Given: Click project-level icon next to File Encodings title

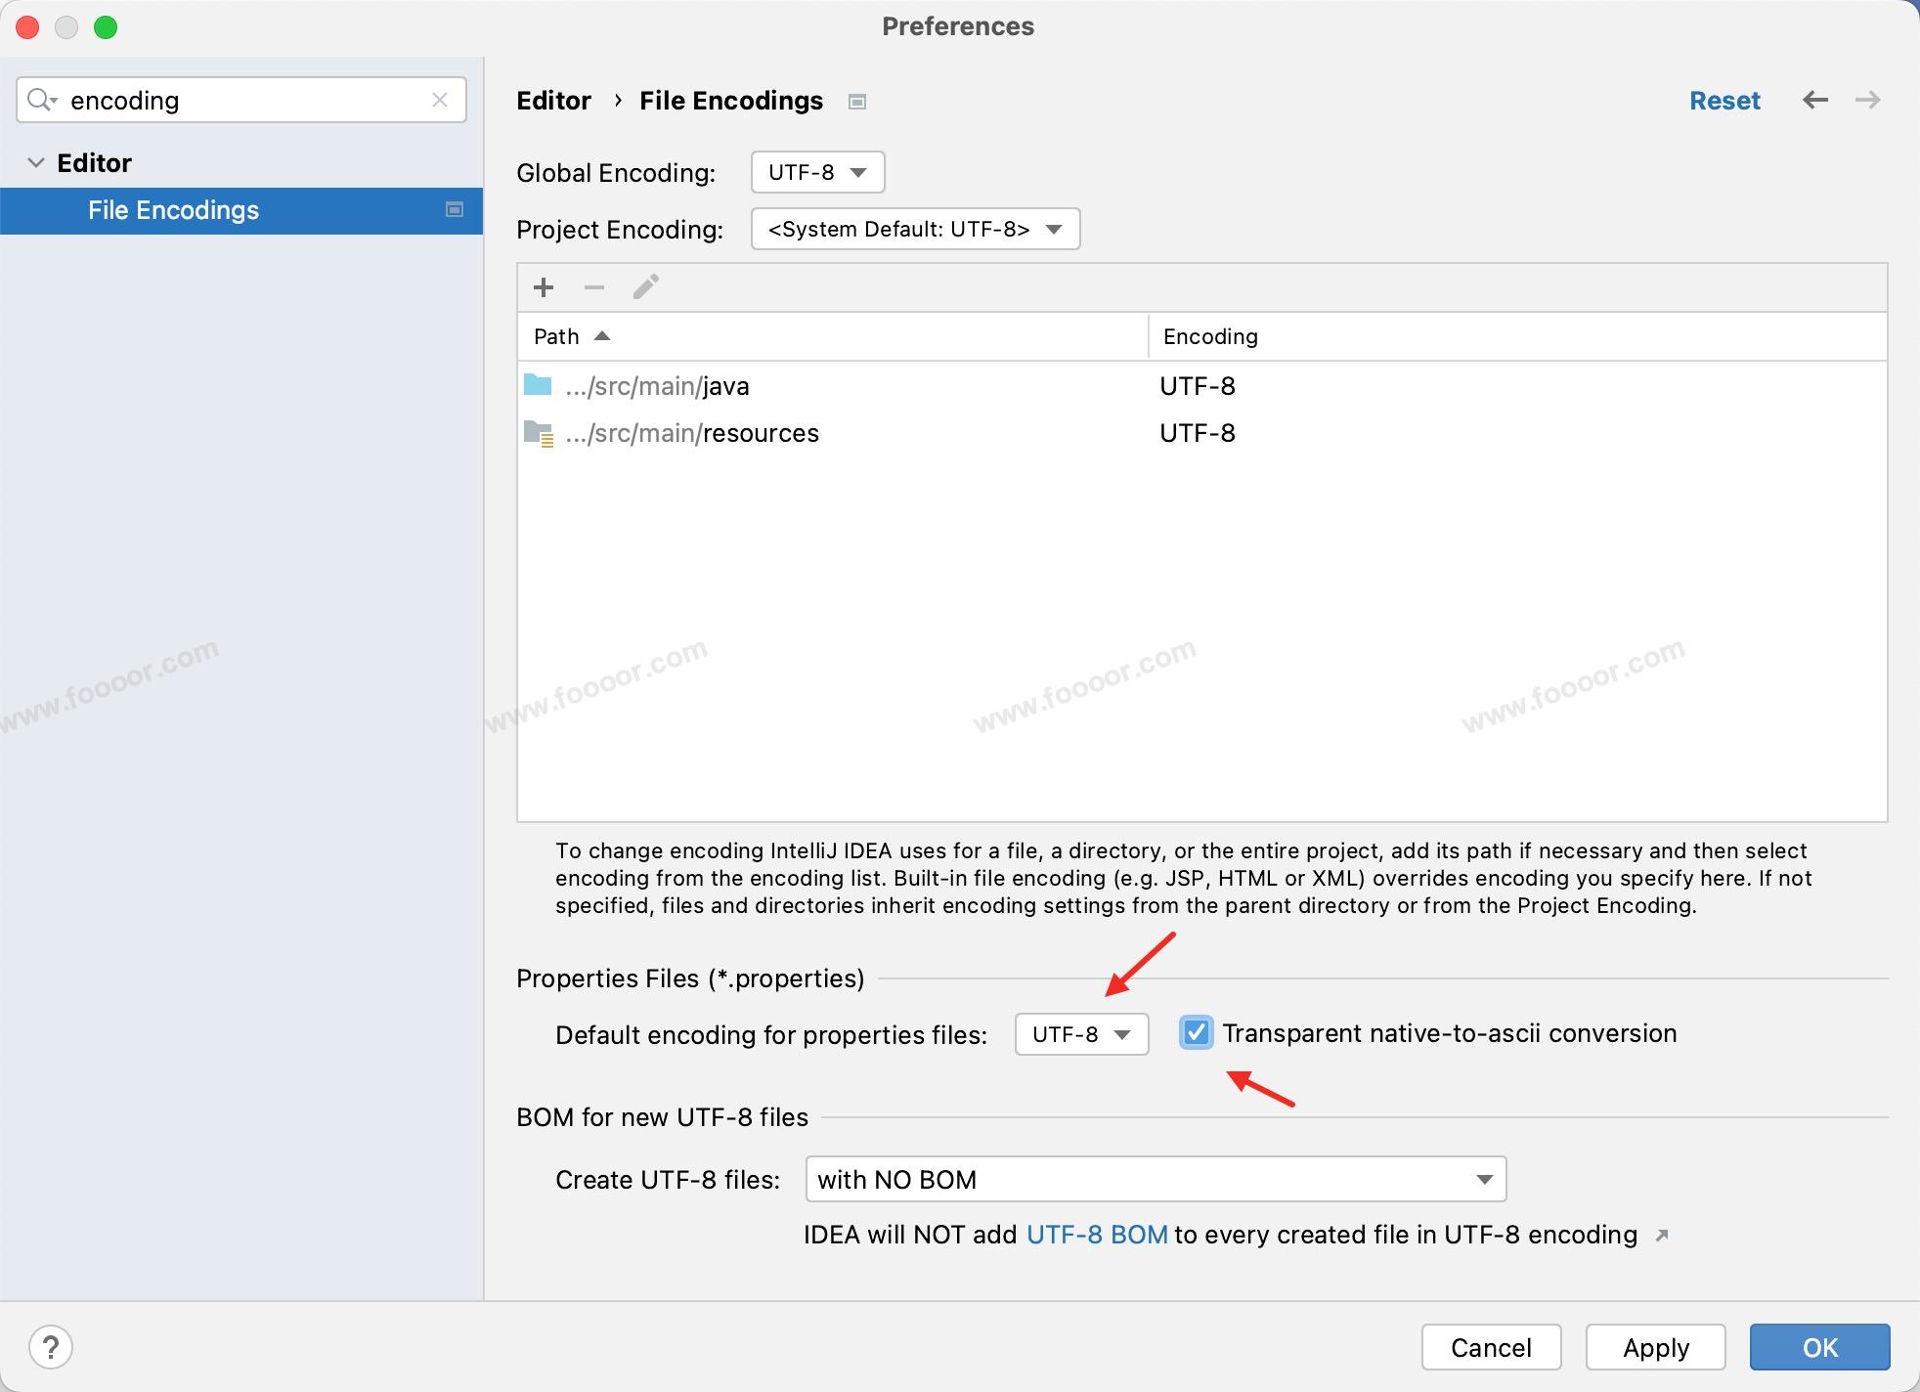Looking at the screenshot, I should [x=857, y=102].
